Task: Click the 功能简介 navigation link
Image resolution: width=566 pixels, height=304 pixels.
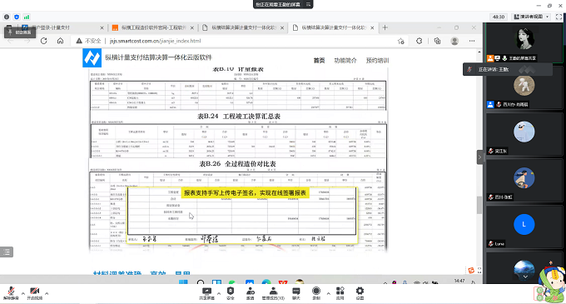Action: pos(345,60)
